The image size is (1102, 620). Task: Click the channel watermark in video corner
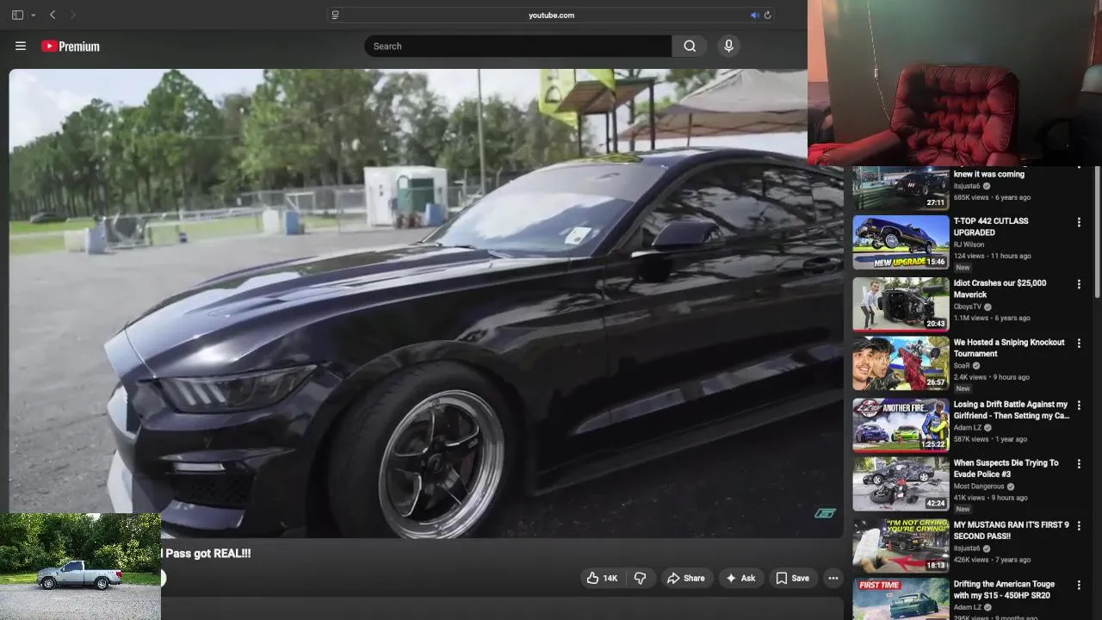click(x=825, y=513)
